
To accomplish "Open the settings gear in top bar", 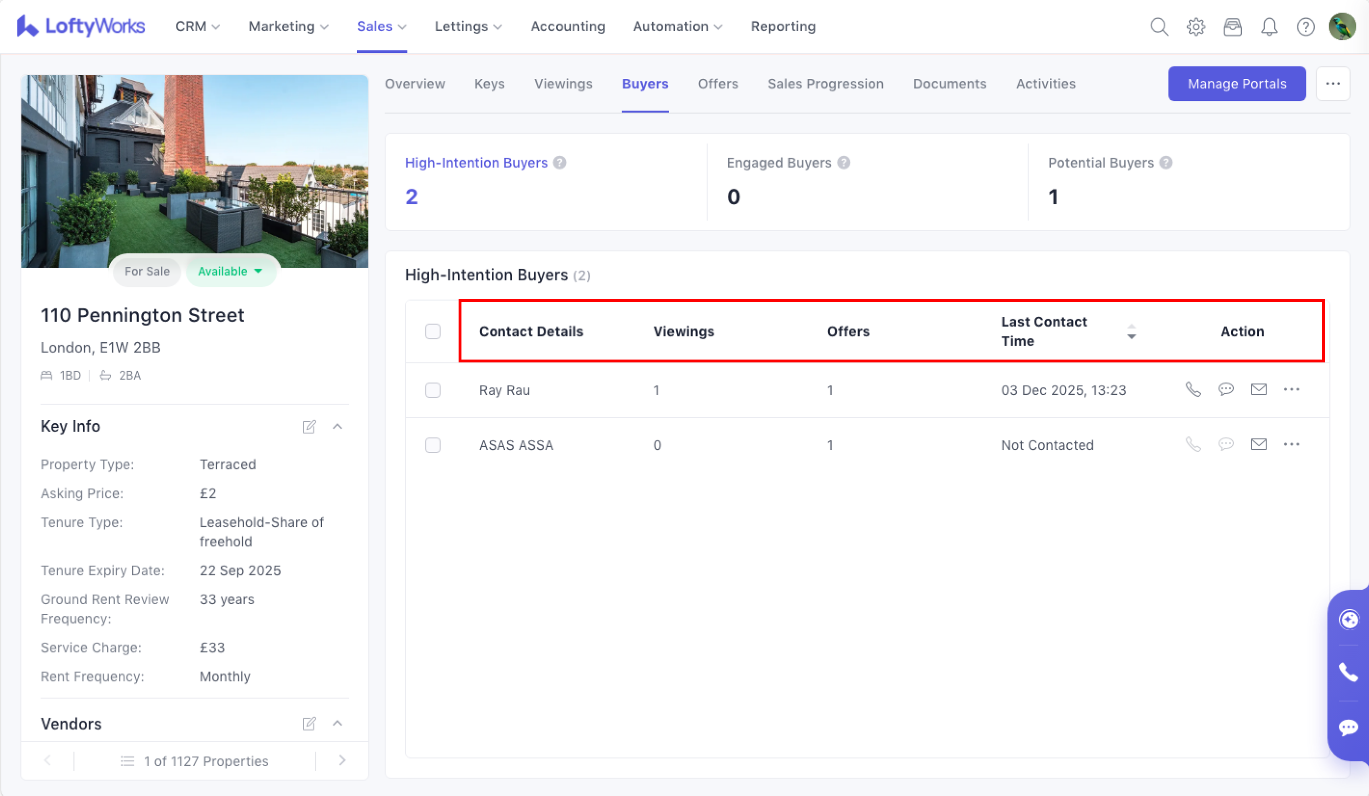I will [1195, 26].
